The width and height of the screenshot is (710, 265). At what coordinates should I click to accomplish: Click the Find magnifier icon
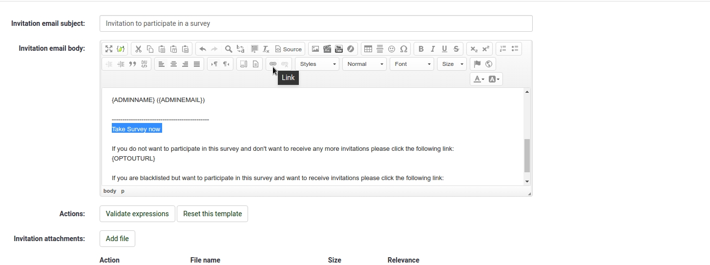[x=228, y=49]
